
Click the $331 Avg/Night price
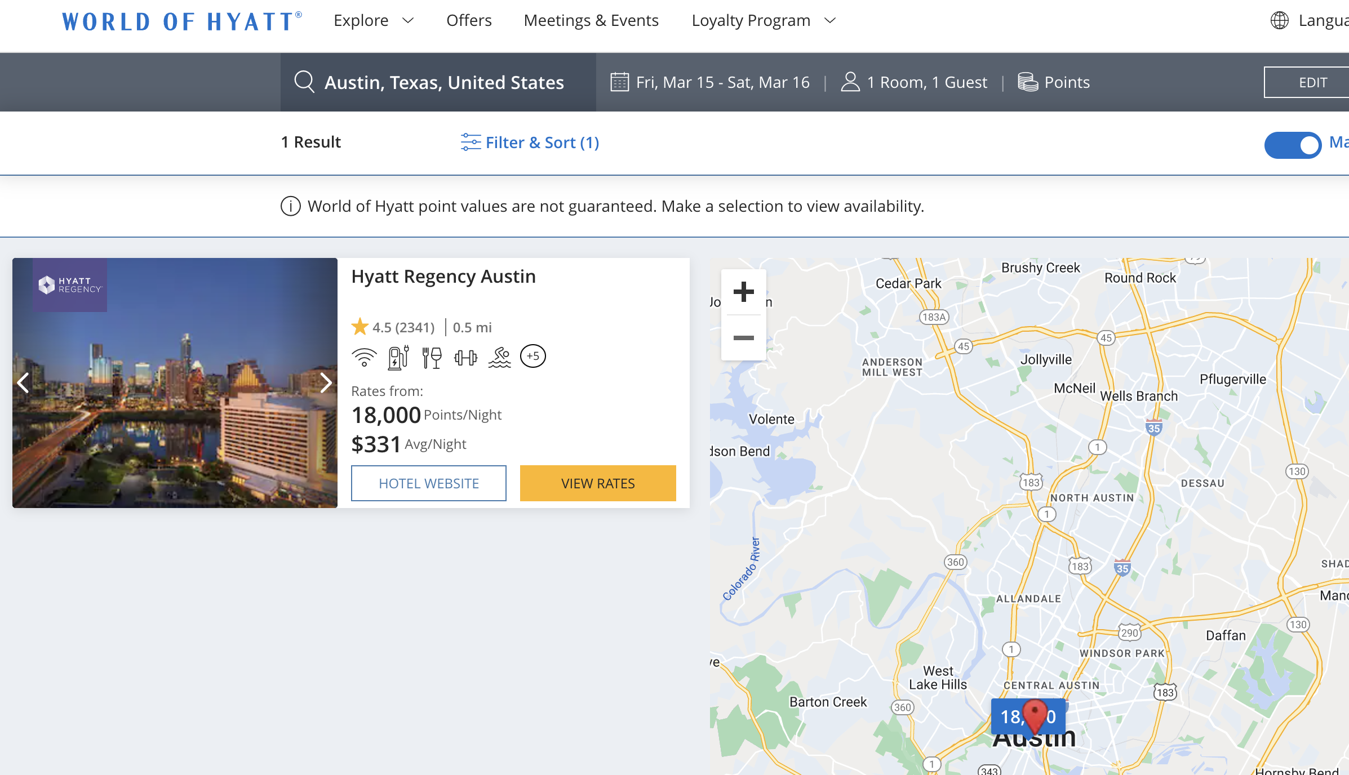click(409, 444)
